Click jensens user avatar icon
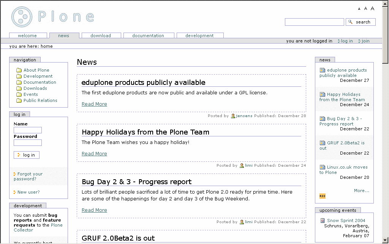 (x=233, y=116)
